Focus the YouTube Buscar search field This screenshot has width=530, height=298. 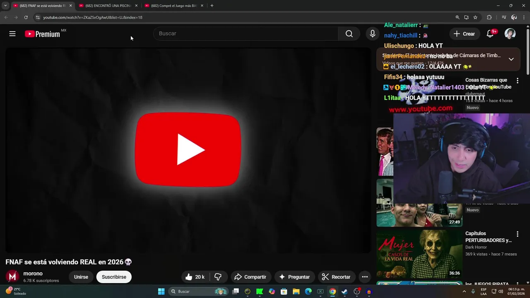point(246,34)
